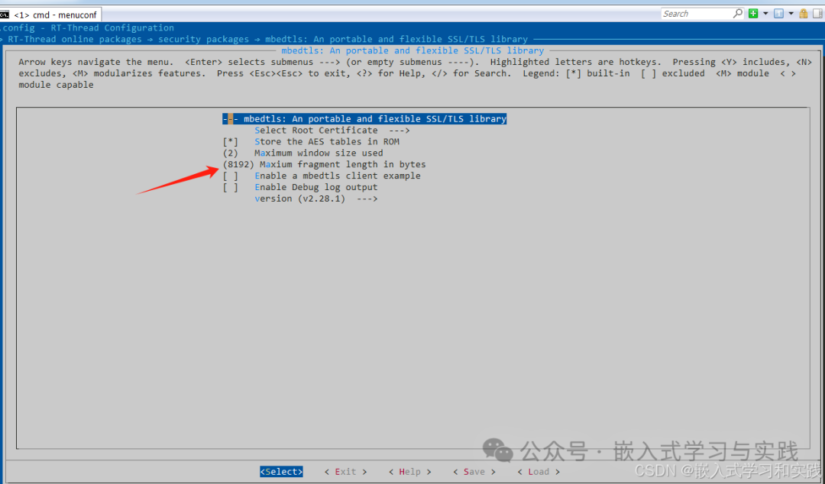Click the yellow padlock icon in the toolbar
The height and width of the screenshot is (484, 825).
coord(804,14)
